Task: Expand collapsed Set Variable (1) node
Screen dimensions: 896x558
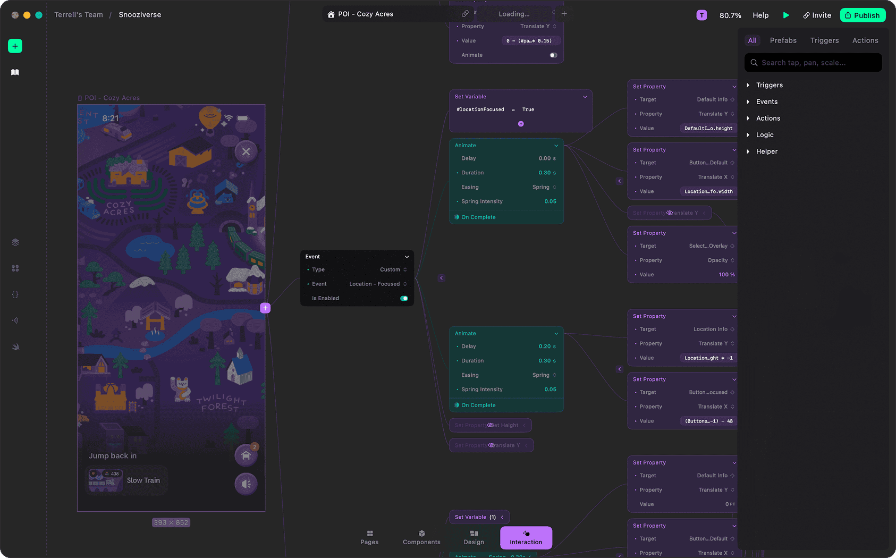Action: (x=502, y=517)
